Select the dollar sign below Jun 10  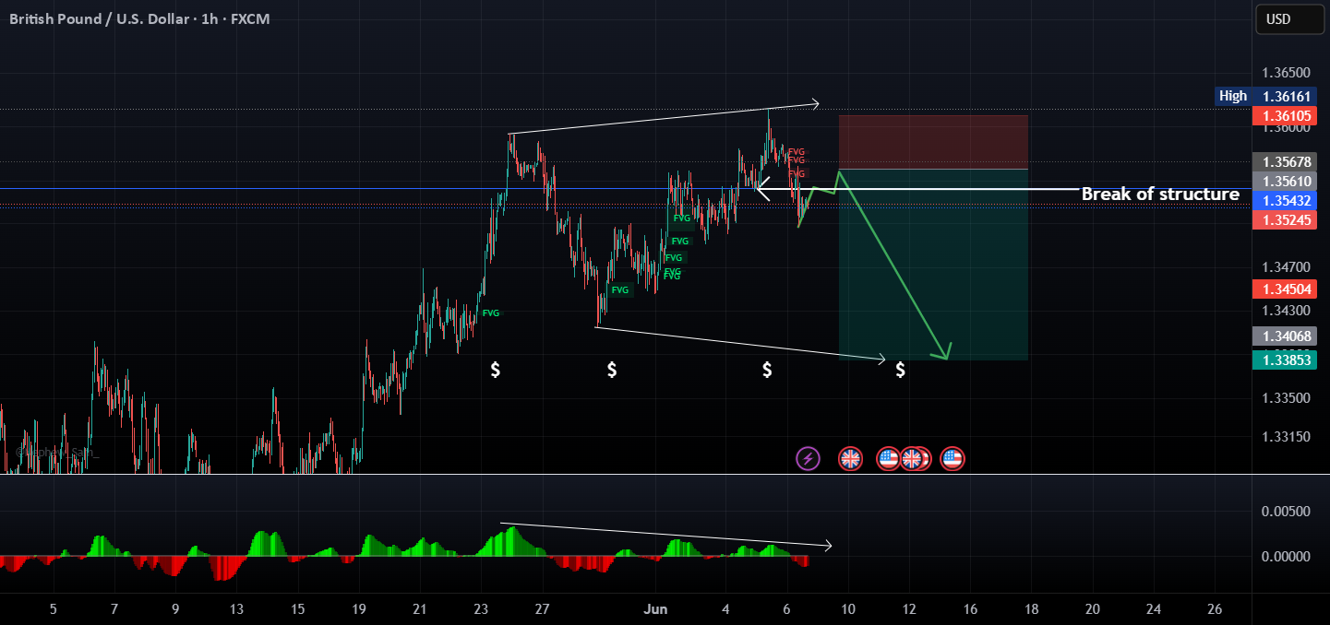click(900, 371)
